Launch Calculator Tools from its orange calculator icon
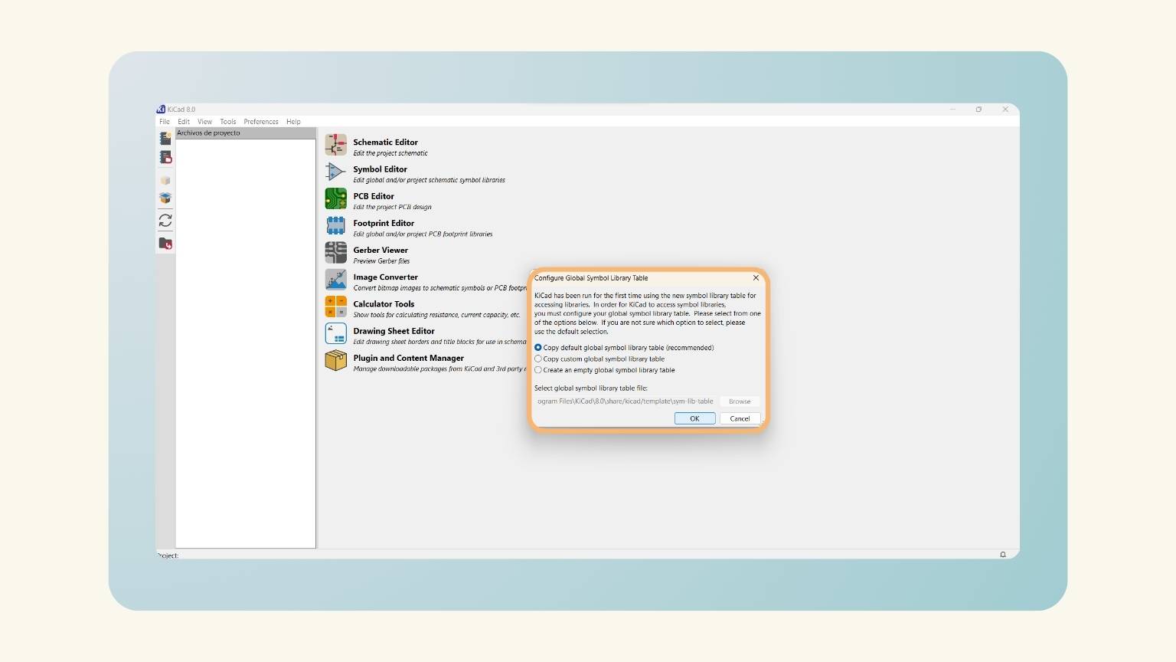This screenshot has height=662, width=1176. click(335, 306)
